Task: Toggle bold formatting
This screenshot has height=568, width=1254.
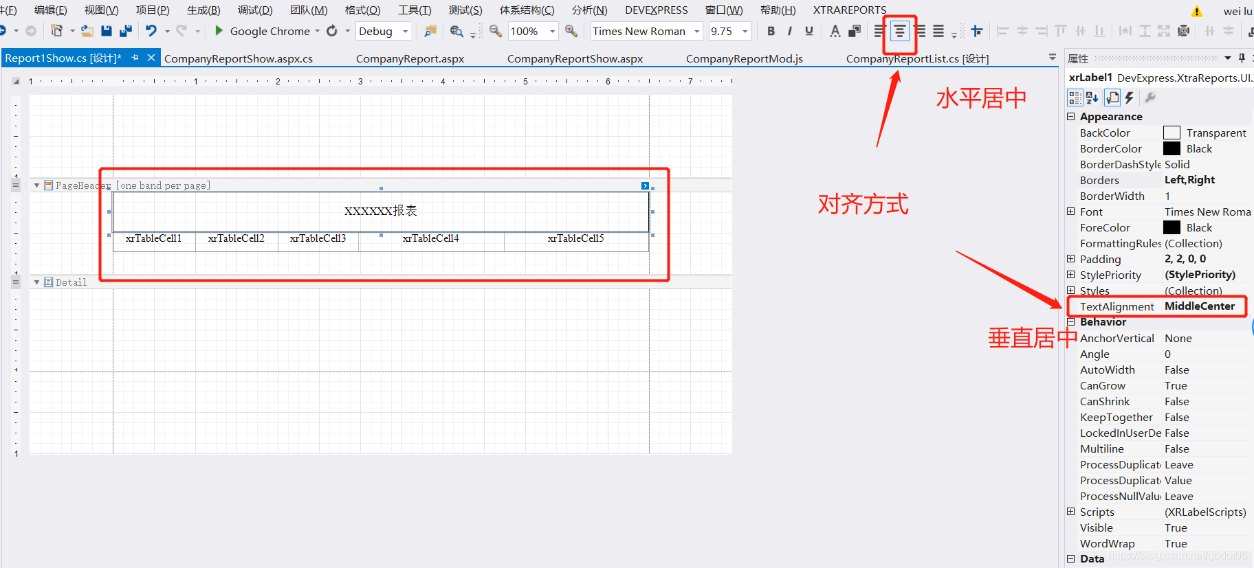Action: click(771, 31)
